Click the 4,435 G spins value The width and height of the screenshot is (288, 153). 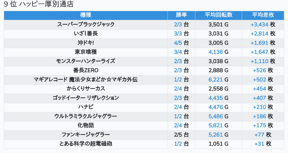coord(216,98)
